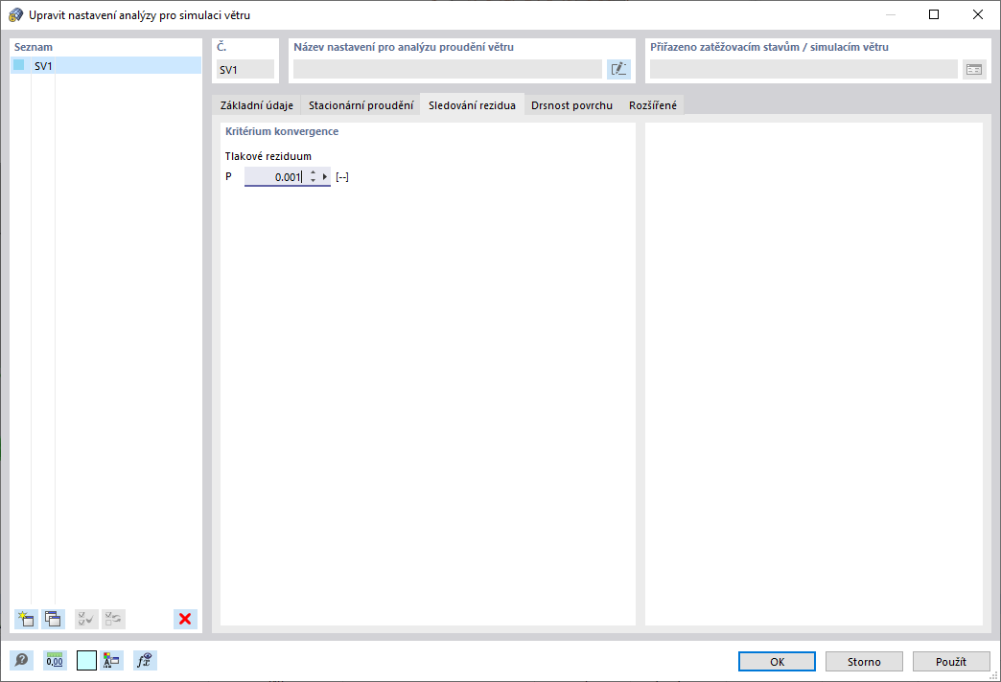The width and height of the screenshot is (1001, 682).
Task: Click the Č. number field SV1
Action: pos(245,69)
